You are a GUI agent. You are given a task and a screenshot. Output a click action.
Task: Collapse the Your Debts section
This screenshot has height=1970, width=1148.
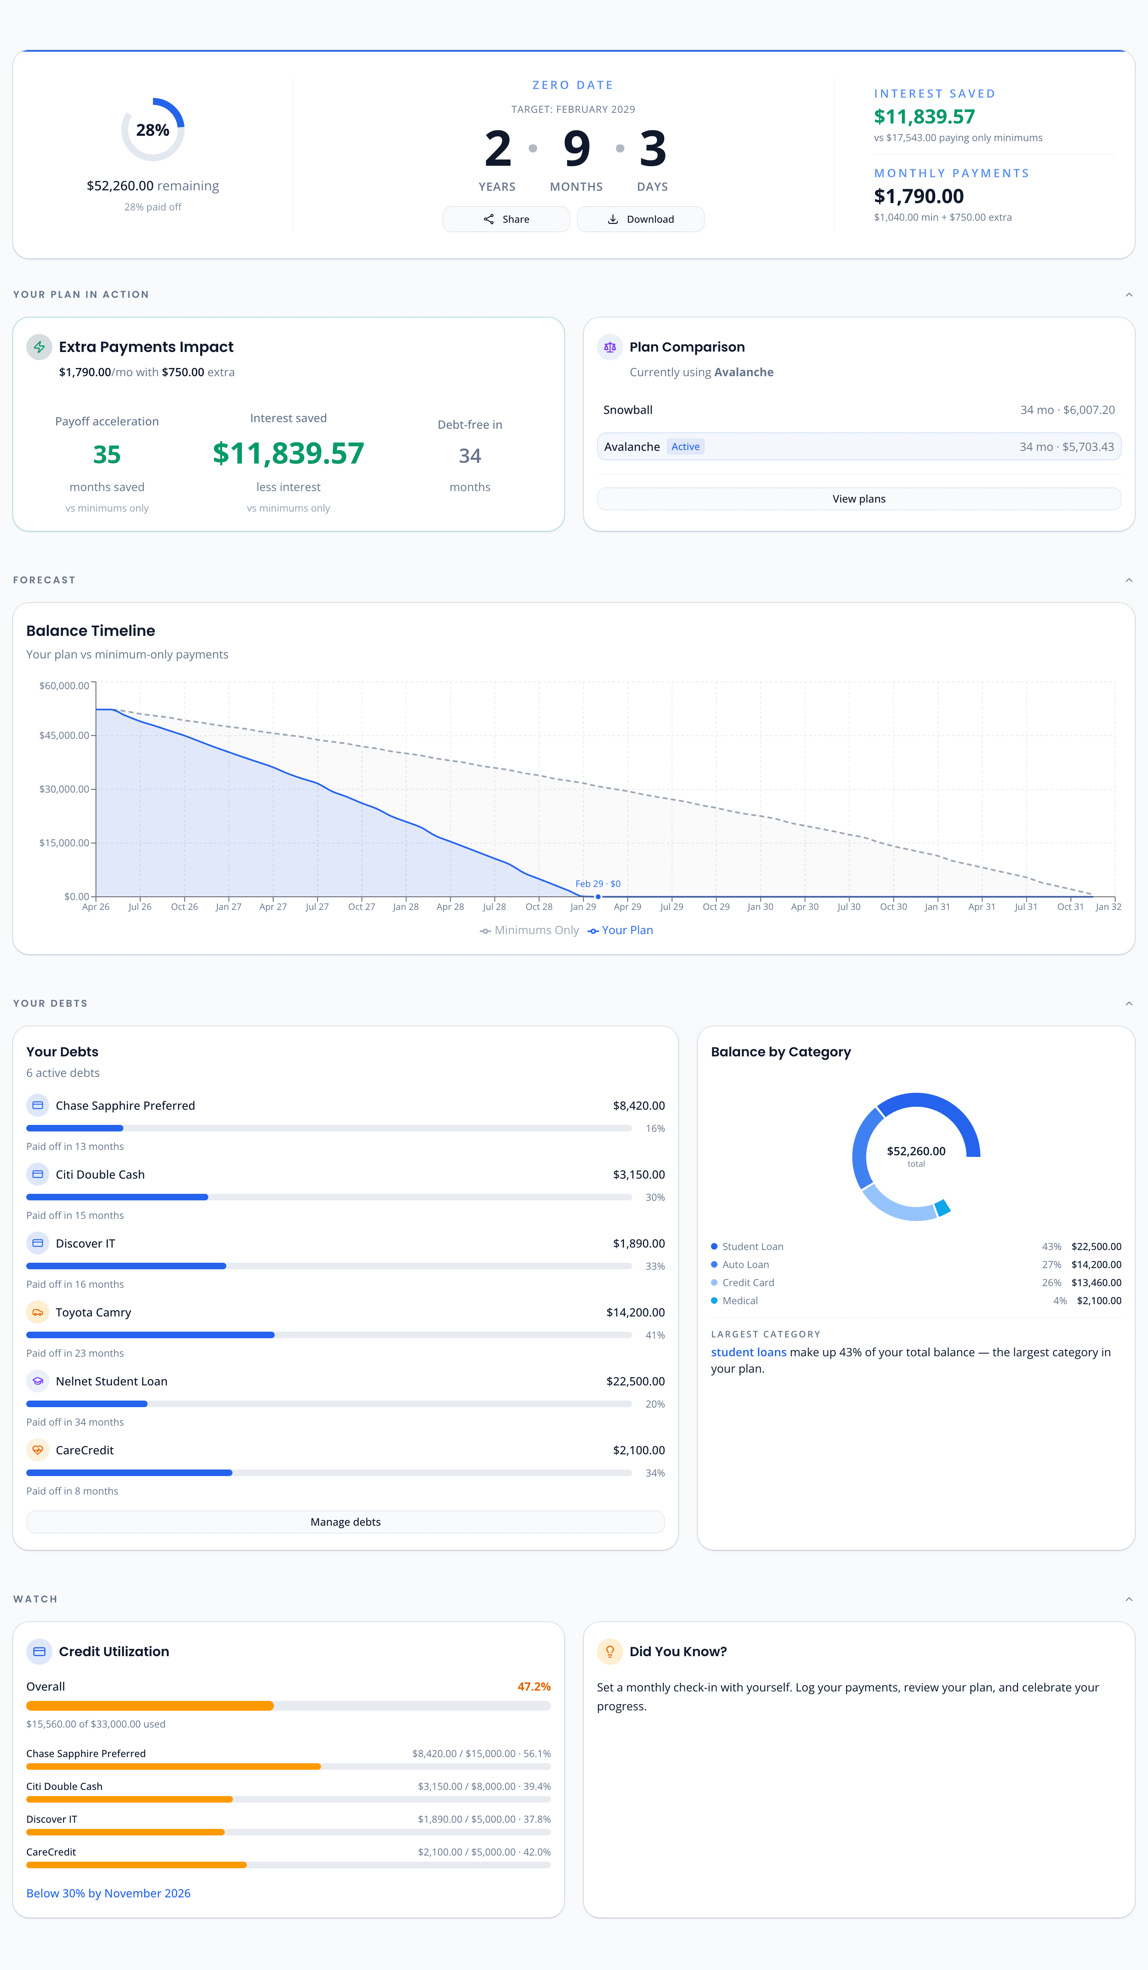click(x=1128, y=1003)
